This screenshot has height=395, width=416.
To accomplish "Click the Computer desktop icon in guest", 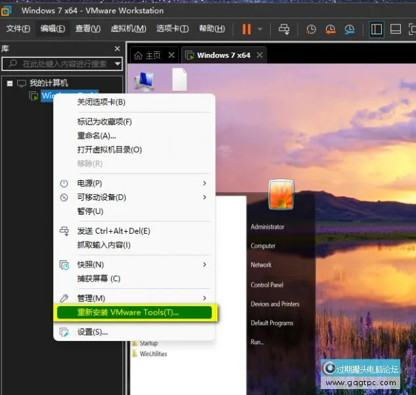I will 144,80.
